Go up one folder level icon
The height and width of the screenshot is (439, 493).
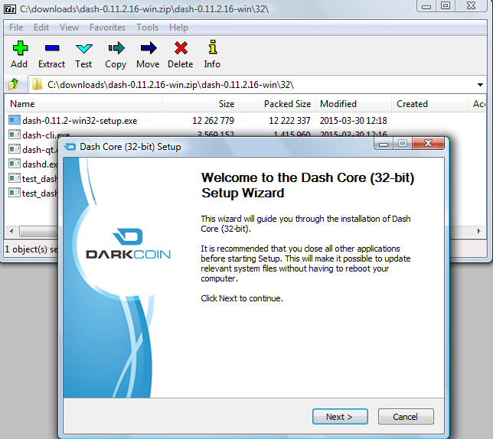pos(14,84)
